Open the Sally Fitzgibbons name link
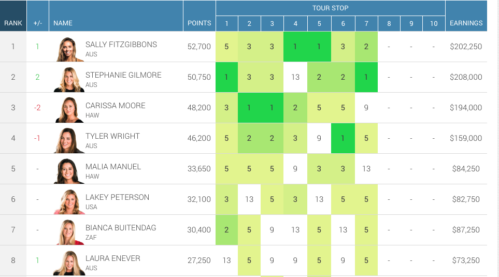This screenshot has width=499, height=277. point(121,45)
